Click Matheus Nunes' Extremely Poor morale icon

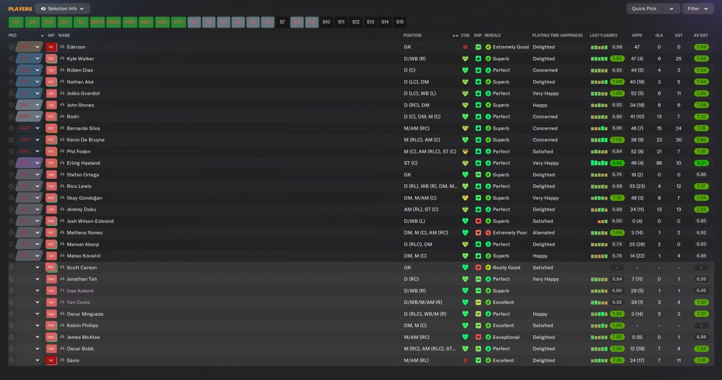point(488,233)
